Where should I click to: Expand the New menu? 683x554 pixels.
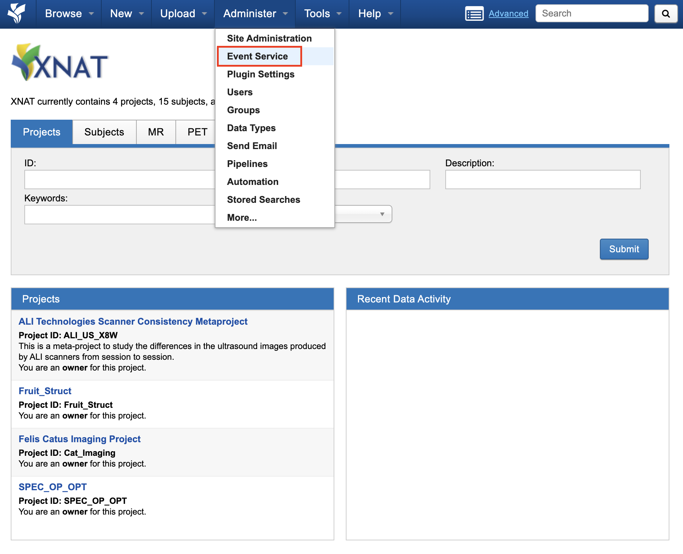[126, 14]
